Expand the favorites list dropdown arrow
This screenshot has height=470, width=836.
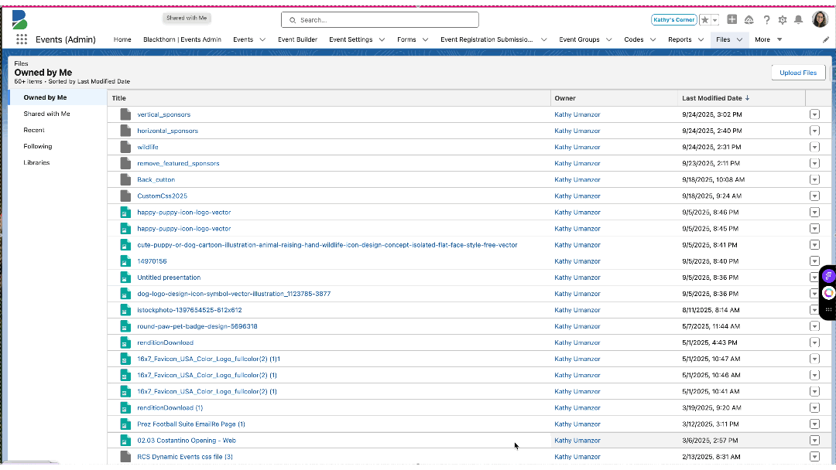pos(714,20)
